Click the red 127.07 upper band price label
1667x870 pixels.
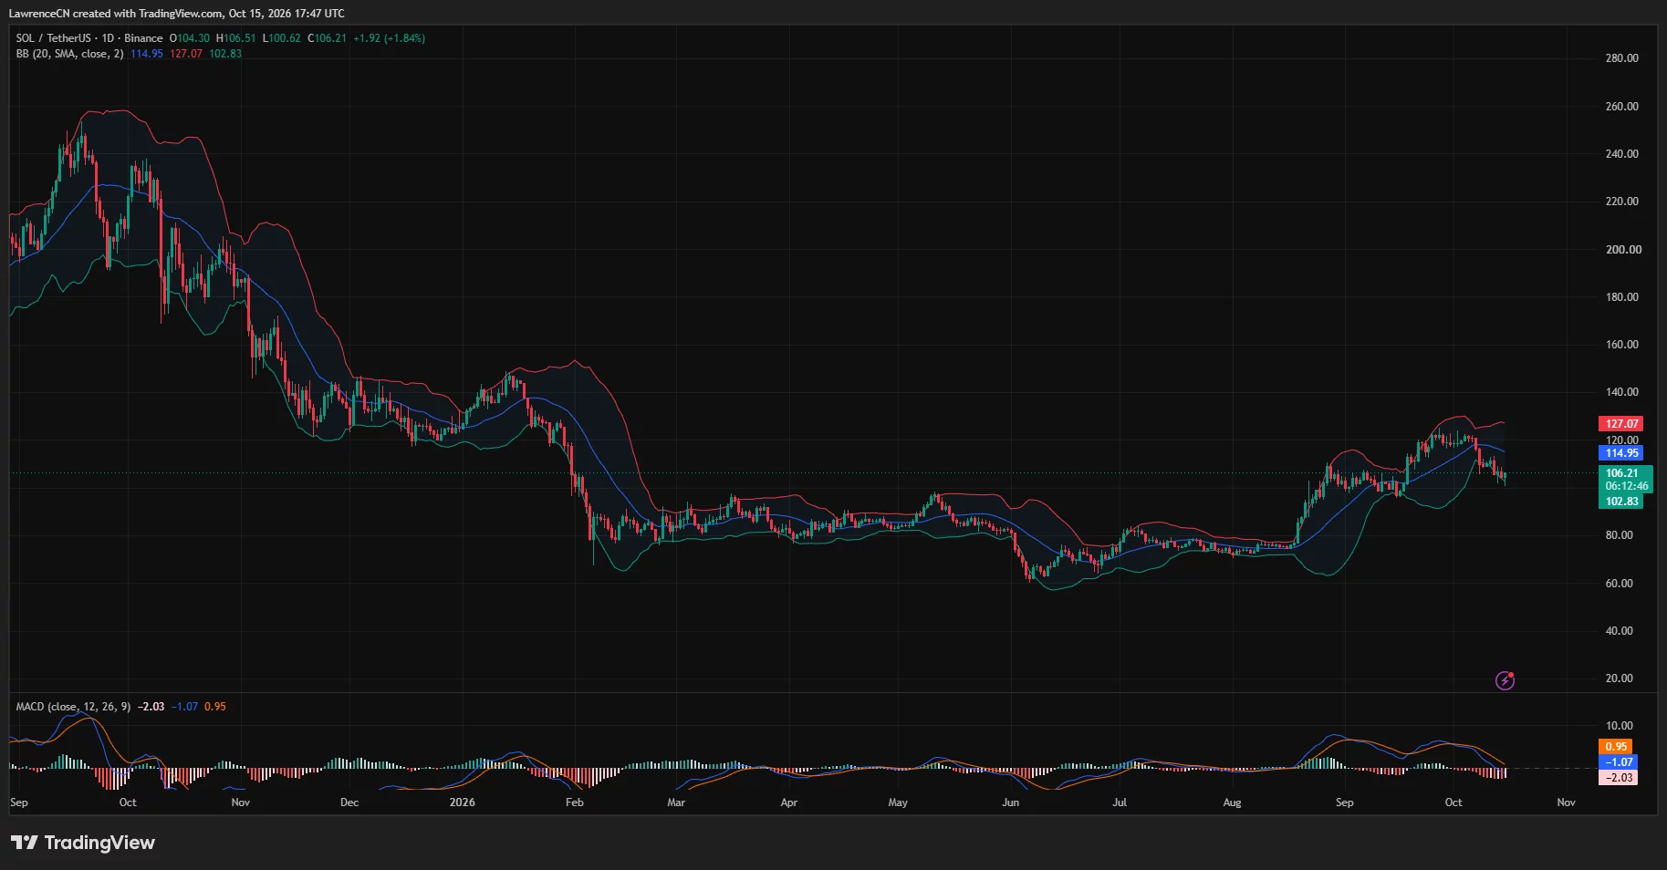click(x=1620, y=424)
